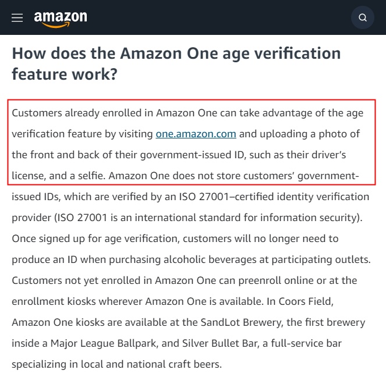Follow the one.amazon.com link
Image resolution: width=386 pixels, height=377 pixels.
(x=196, y=134)
